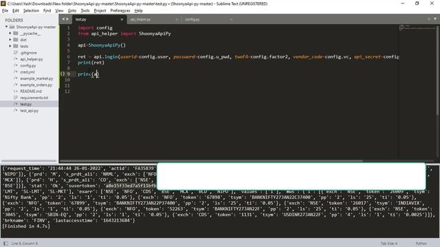Open the Selection menu
Viewport: 440px width, 247px height.
[31, 11]
